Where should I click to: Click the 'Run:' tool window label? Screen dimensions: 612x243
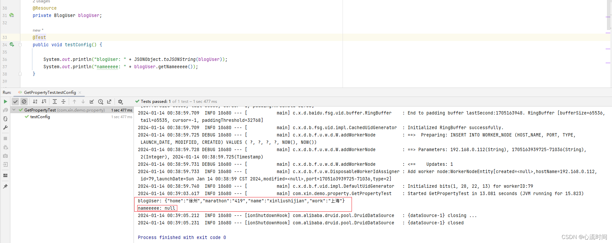[7, 93]
